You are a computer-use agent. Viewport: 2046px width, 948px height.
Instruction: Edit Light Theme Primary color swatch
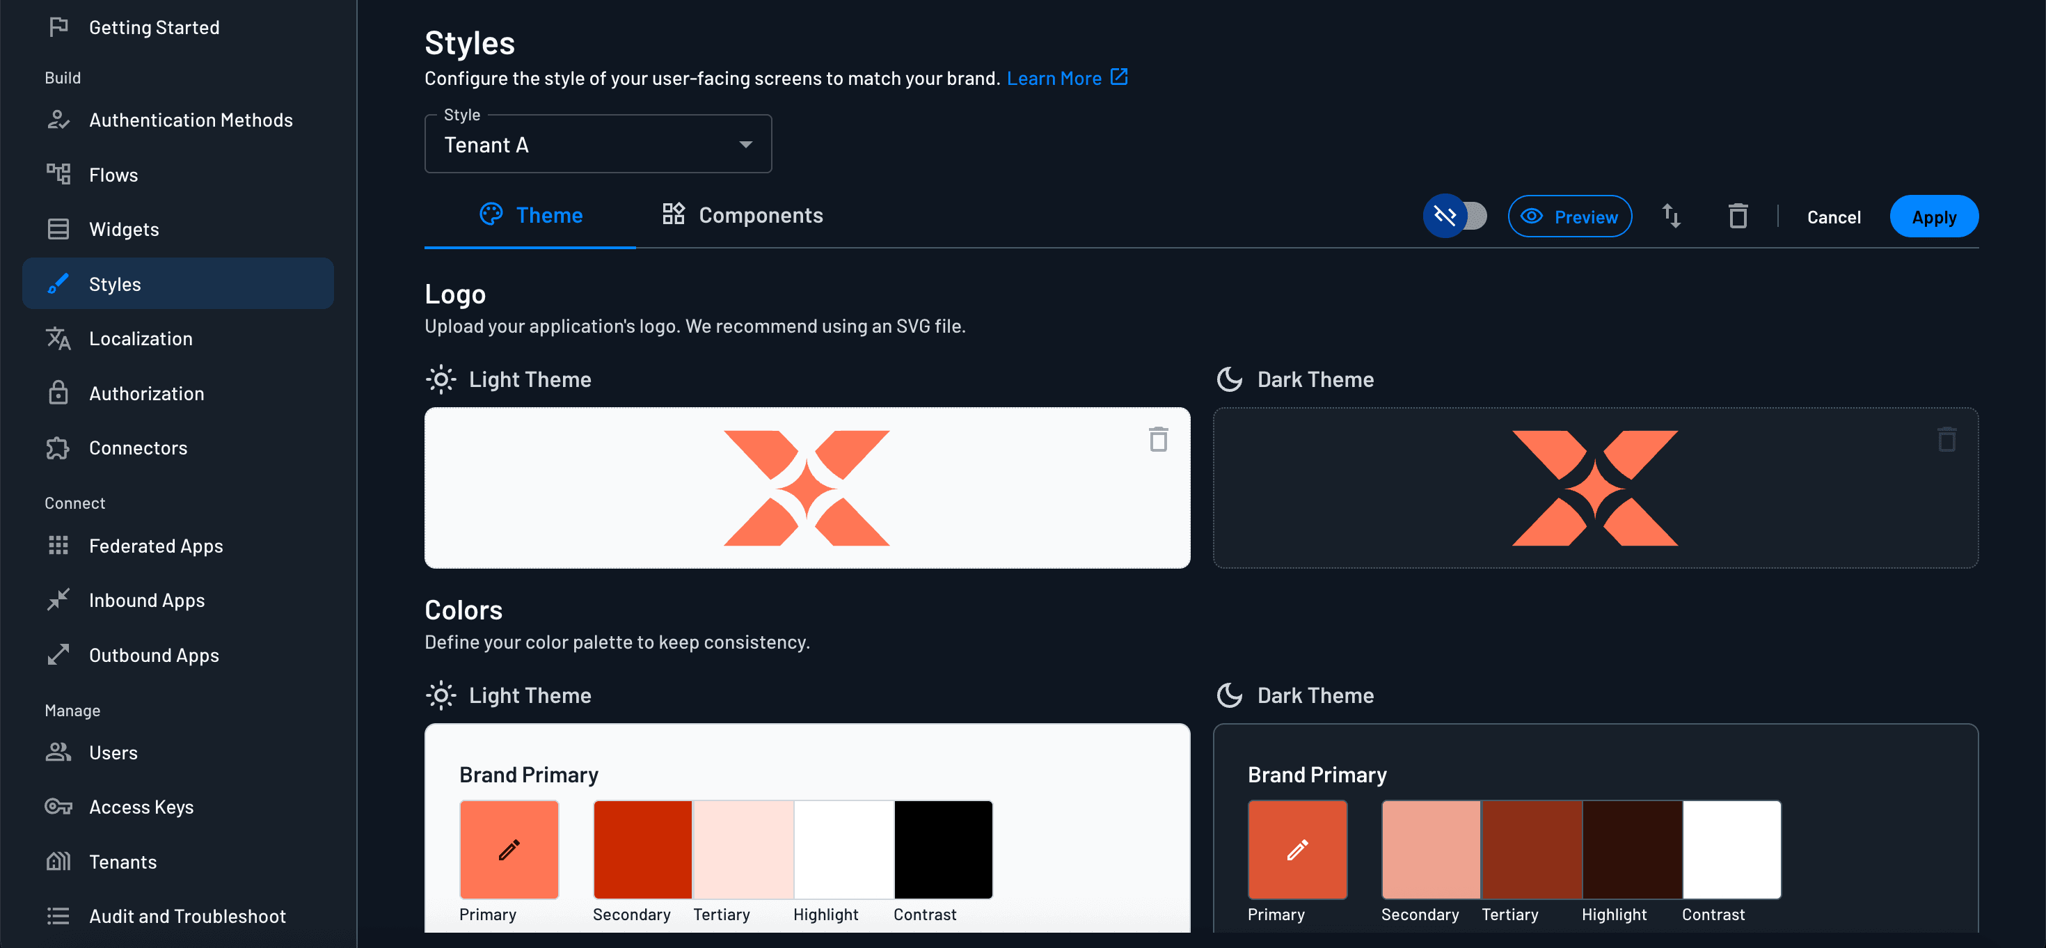pos(509,849)
